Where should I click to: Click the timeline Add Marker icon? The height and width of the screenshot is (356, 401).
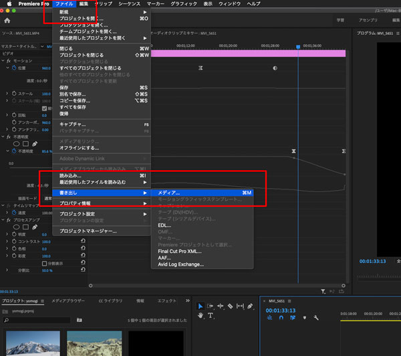(x=305, y=318)
